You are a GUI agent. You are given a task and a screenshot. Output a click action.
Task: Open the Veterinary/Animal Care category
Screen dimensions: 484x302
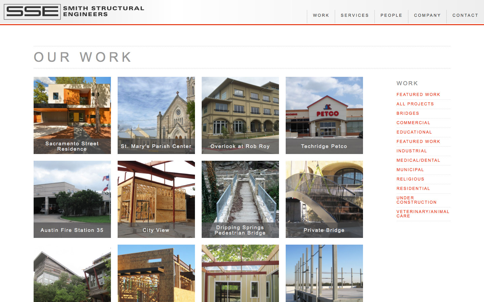click(x=423, y=214)
